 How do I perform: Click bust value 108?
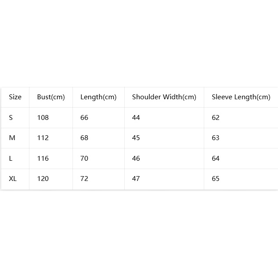pyautogui.click(x=43, y=118)
